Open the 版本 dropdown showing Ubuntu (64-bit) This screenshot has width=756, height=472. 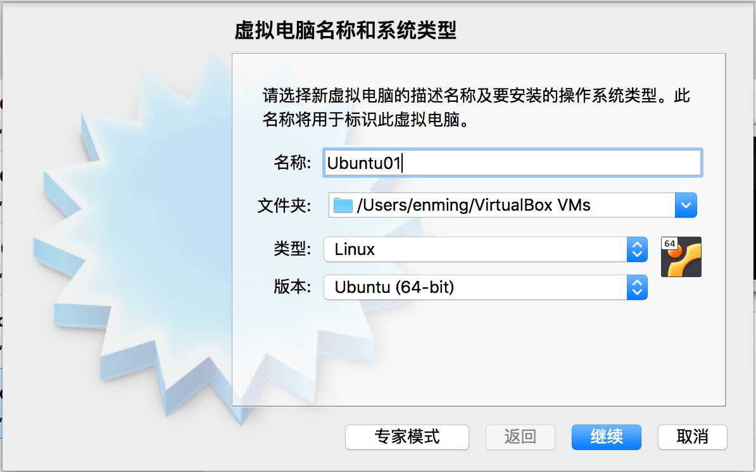484,287
